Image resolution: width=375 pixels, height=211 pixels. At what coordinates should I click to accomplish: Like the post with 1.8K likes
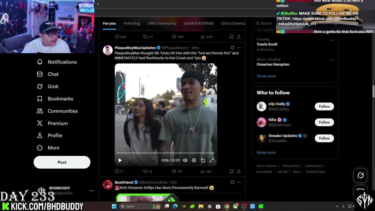click(x=178, y=37)
